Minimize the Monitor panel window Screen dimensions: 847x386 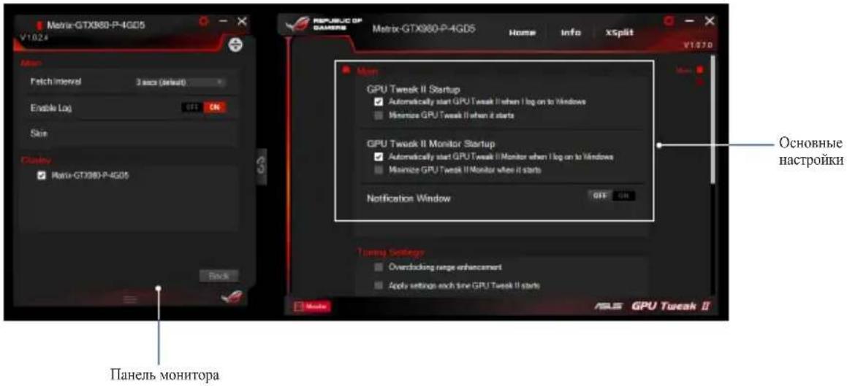click(x=223, y=23)
